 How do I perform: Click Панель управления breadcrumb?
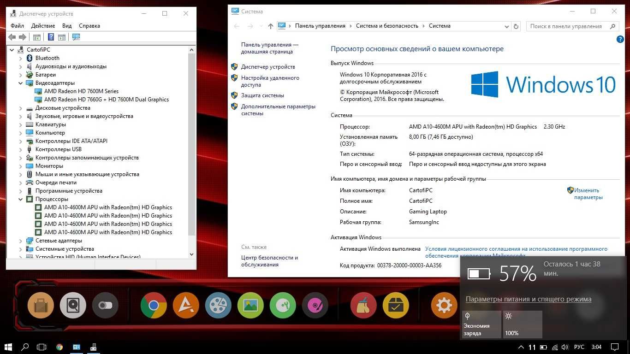click(x=320, y=26)
